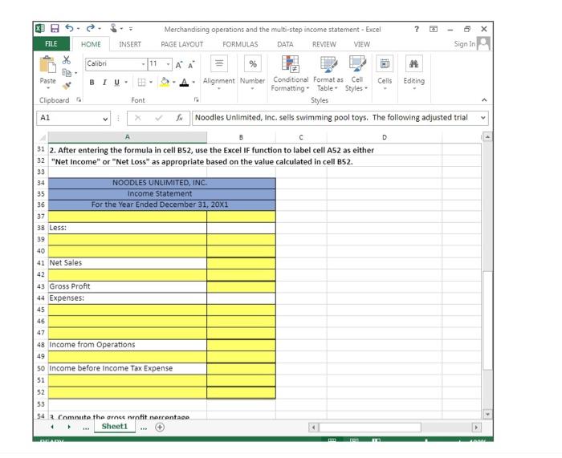The image size is (562, 458).
Task: Expand the font size 11 dropdown
Action: click(168, 64)
